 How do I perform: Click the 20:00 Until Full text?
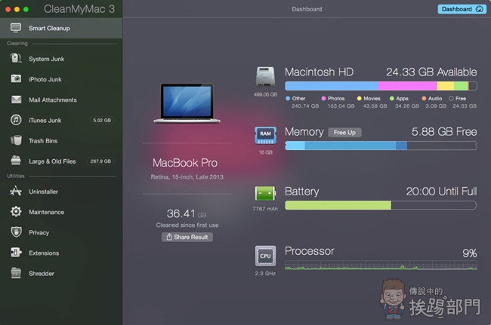[x=442, y=192]
